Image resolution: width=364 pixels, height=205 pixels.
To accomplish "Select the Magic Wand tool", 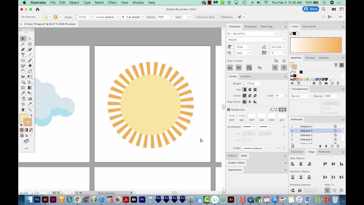I will (x=23, y=44).
